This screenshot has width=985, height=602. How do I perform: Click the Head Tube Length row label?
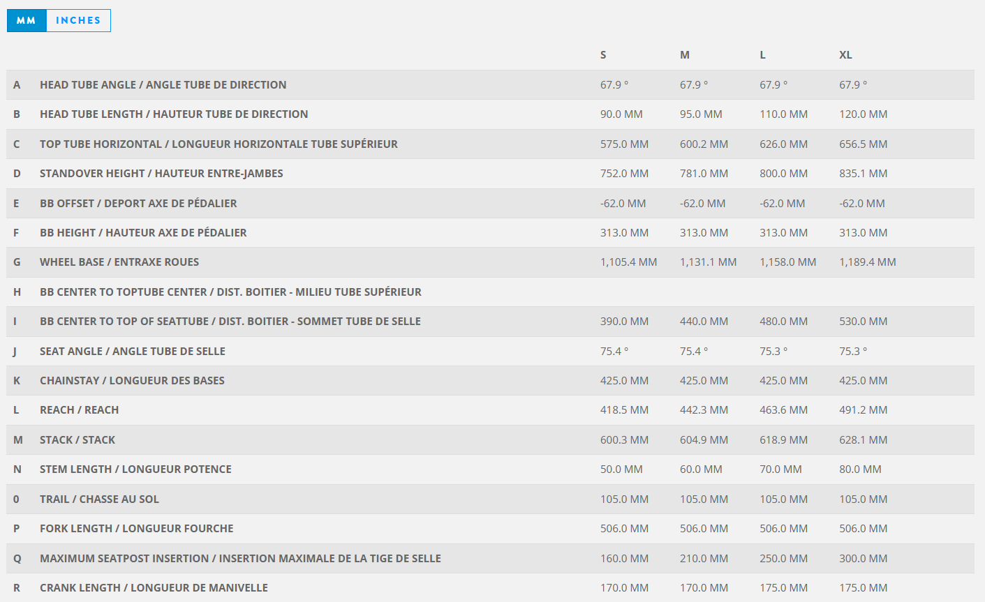coord(174,114)
